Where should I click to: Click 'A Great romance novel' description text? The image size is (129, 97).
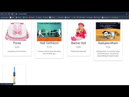pyautogui.click(x=49, y=53)
